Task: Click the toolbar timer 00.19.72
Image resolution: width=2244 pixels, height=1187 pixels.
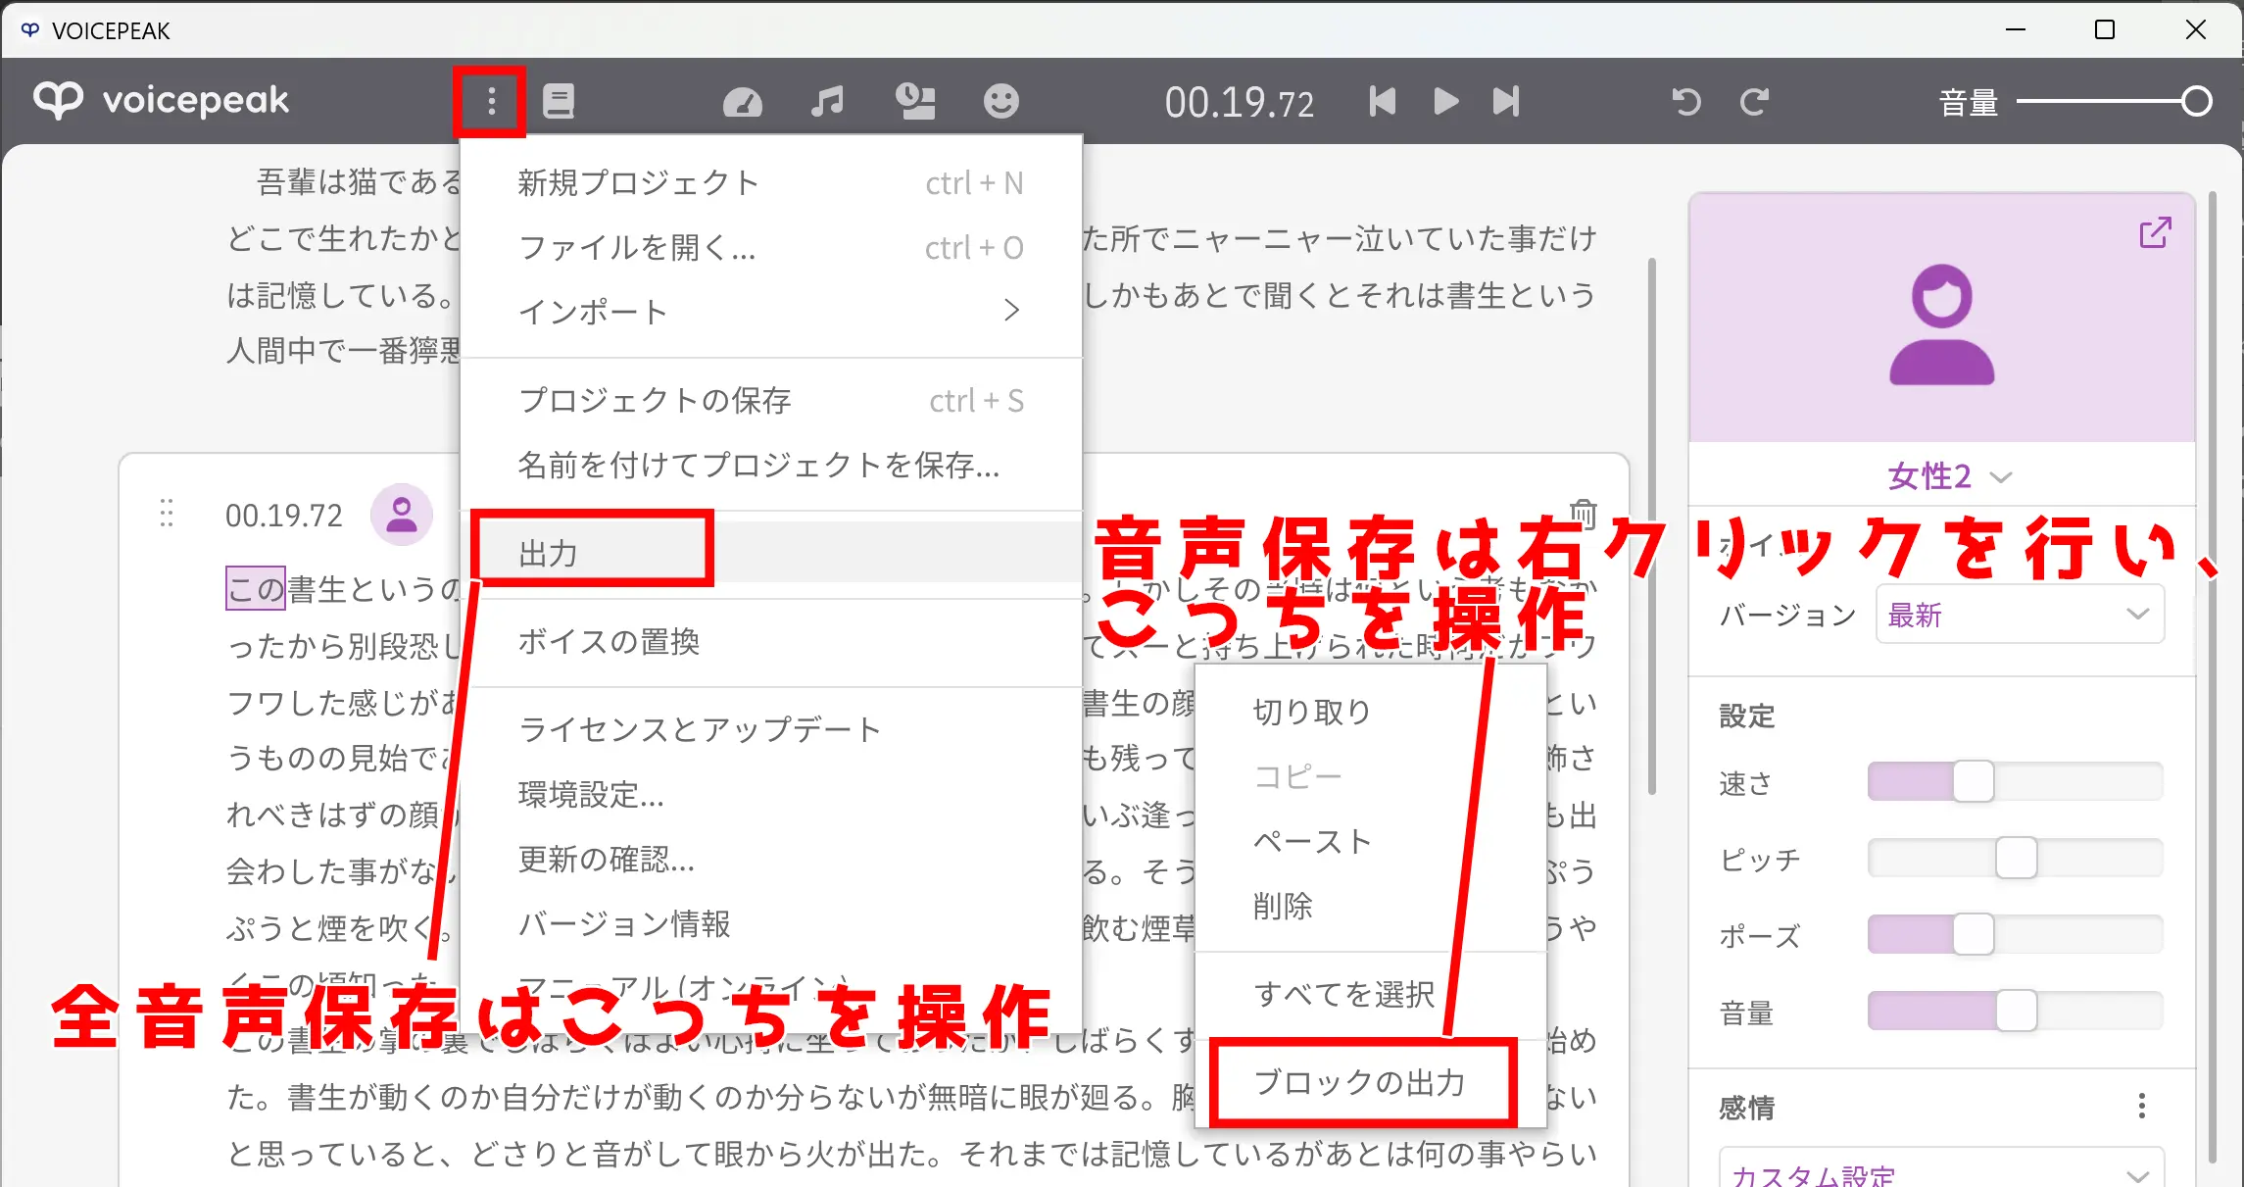Action: (1240, 102)
